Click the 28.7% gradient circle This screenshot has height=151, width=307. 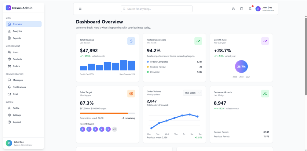(x=241, y=67)
